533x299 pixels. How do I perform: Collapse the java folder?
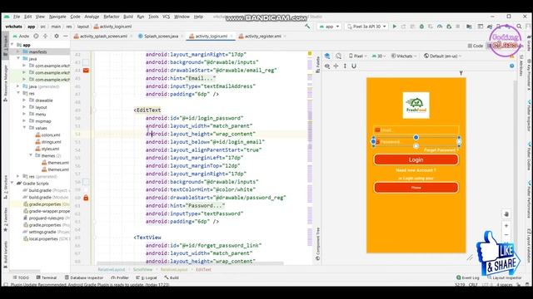(18, 59)
